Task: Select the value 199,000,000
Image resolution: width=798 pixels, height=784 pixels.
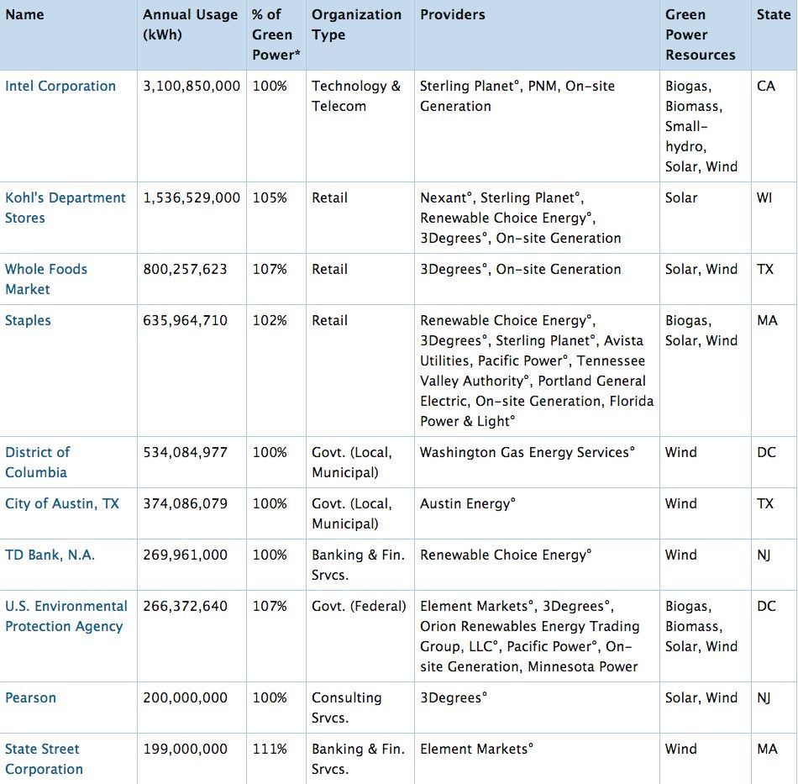Action: point(186,750)
